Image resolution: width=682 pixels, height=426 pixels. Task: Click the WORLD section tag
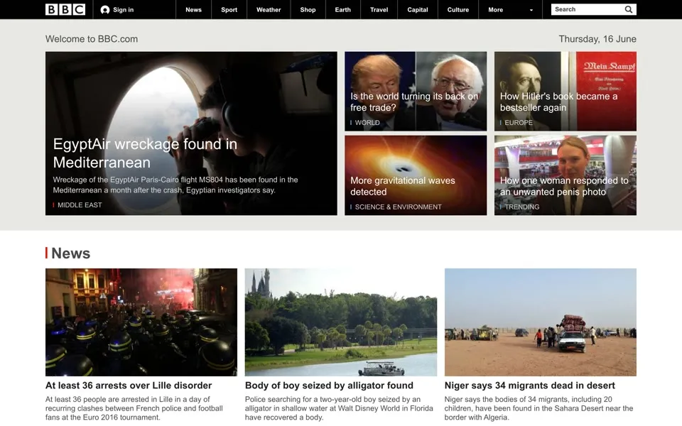pyautogui.click(x=367, y=123)
